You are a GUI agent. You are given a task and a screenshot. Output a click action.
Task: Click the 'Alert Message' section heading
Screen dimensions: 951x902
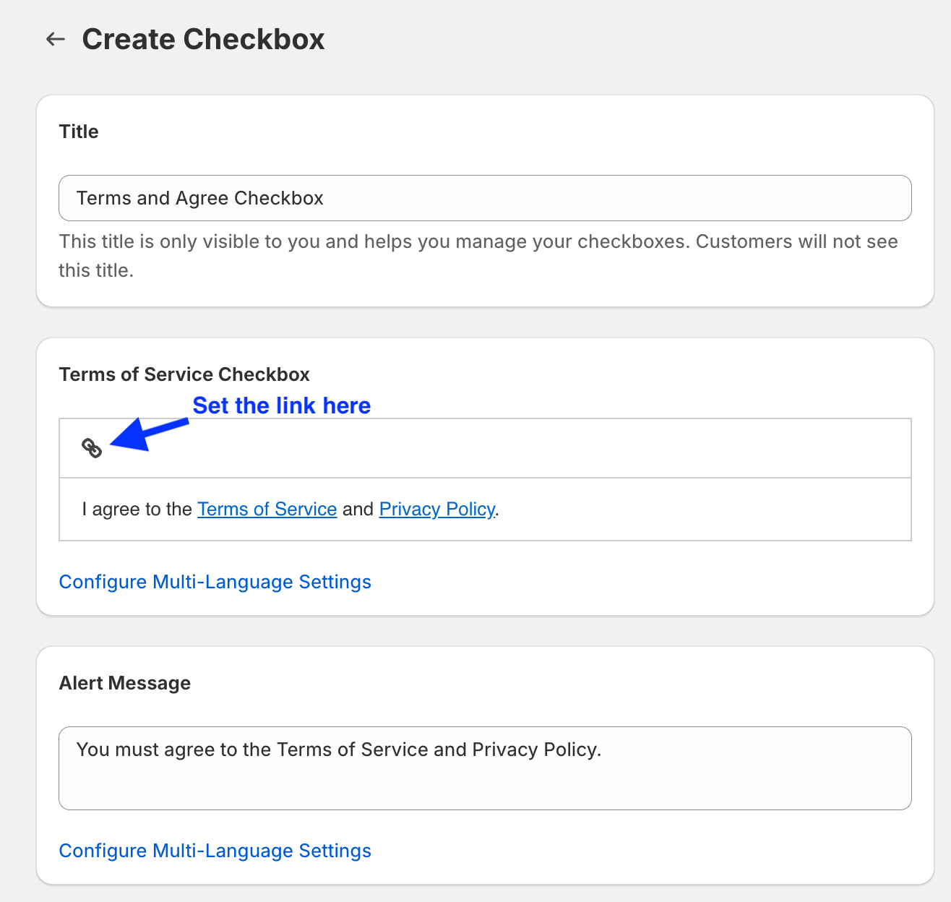(x=125, y=683)
